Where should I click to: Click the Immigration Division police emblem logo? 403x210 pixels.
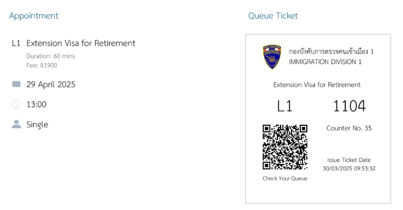[x=272, y=57]
